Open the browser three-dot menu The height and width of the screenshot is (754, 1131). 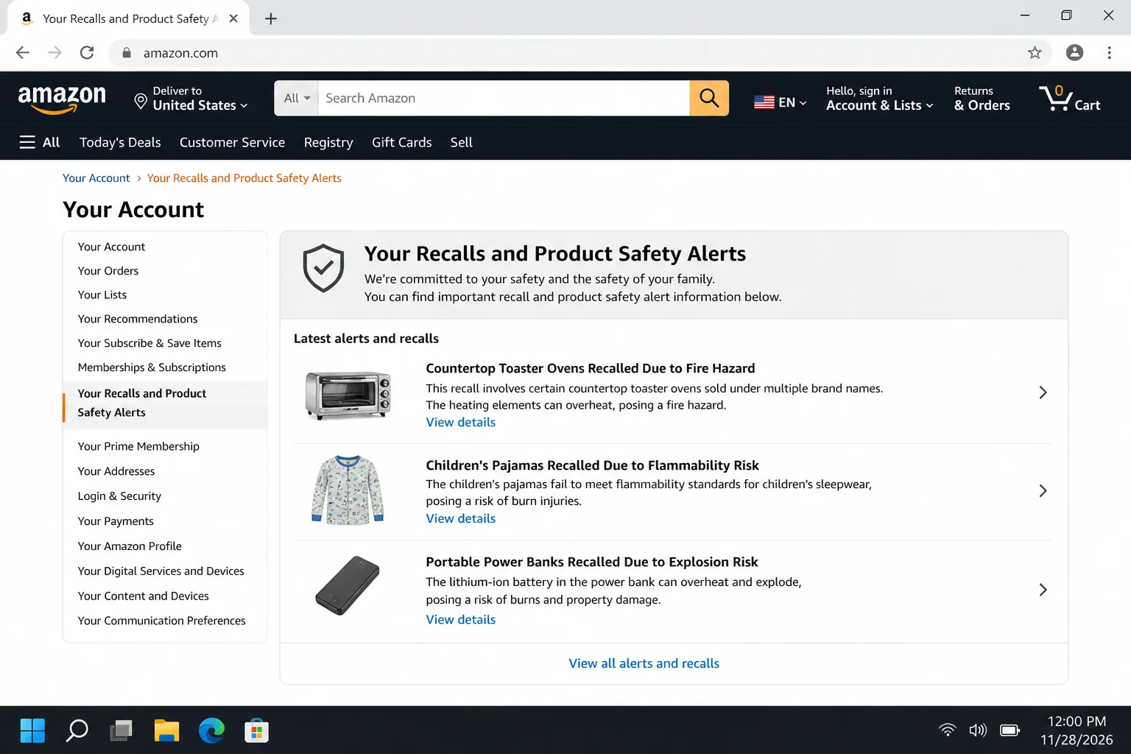tap(1109, 52)
